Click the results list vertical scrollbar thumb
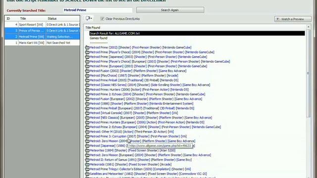The image size is (317, 178). (308, 73)
